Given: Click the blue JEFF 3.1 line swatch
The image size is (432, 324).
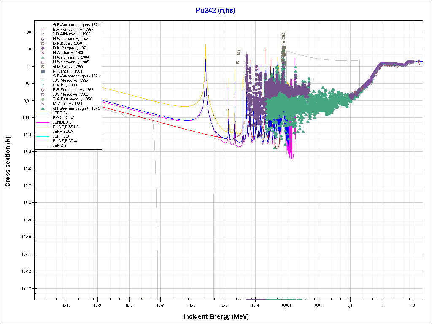Looking at the screenshot, I should (43, 113).
